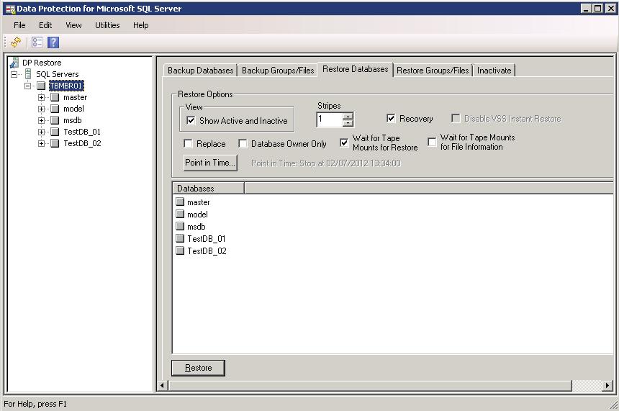Switch to the Inactivate tab
619x411 pixels.
(494, 71)
